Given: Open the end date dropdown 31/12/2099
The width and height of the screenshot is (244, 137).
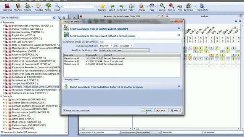Looking at the screenshot, I should 131,46.
